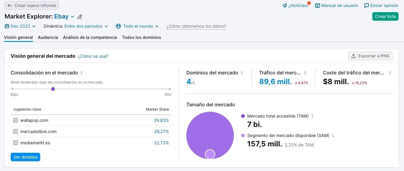Click the back arrow in Crear nuevo informe
Viewport: 404px width, 171px height.
point(10,5)
